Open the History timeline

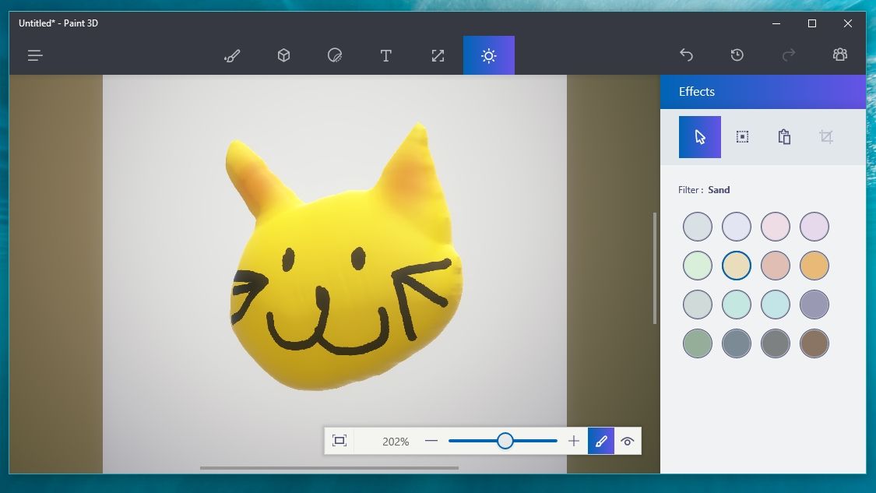(x=737, y=55)
